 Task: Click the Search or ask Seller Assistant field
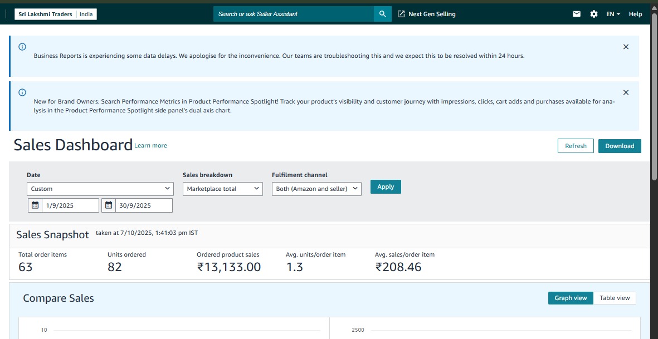(x=293, y=14)
